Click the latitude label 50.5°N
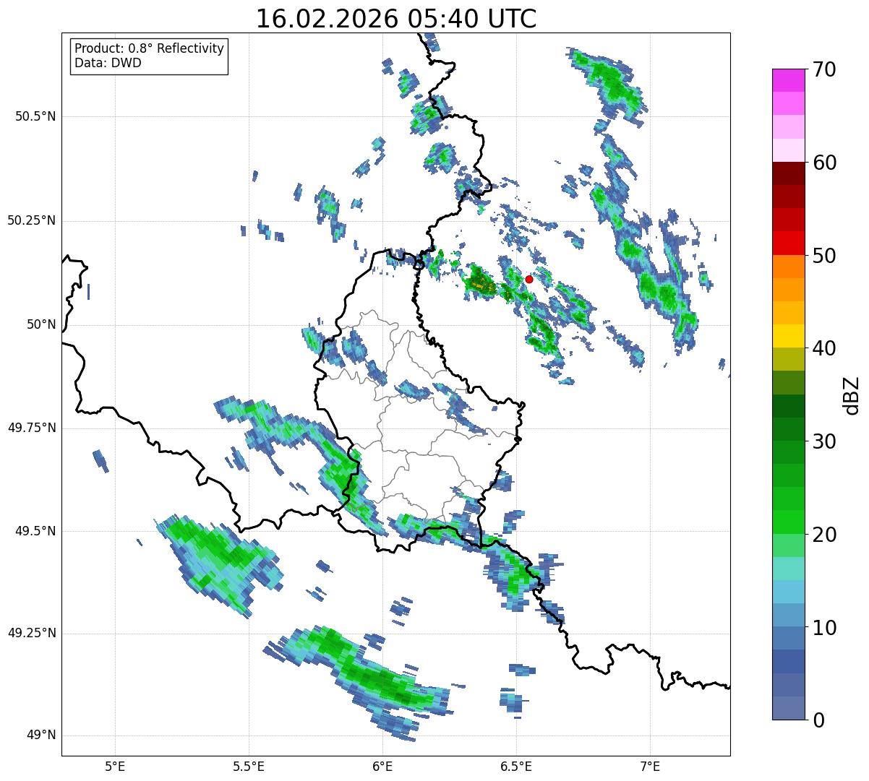Screen dimensions: 869x781 (35, 116)
